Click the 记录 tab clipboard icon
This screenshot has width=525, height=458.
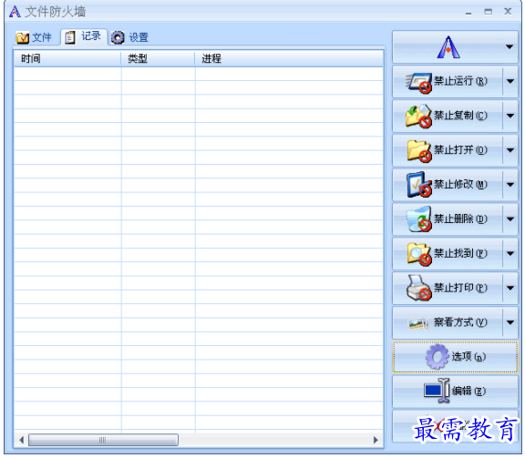[x=69, y=36]
